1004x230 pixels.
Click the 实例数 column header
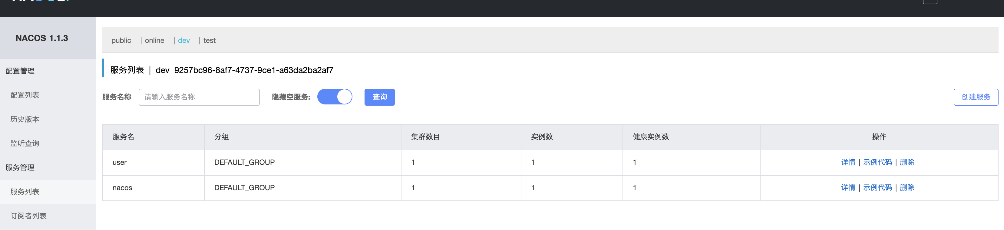click(572, 137)
